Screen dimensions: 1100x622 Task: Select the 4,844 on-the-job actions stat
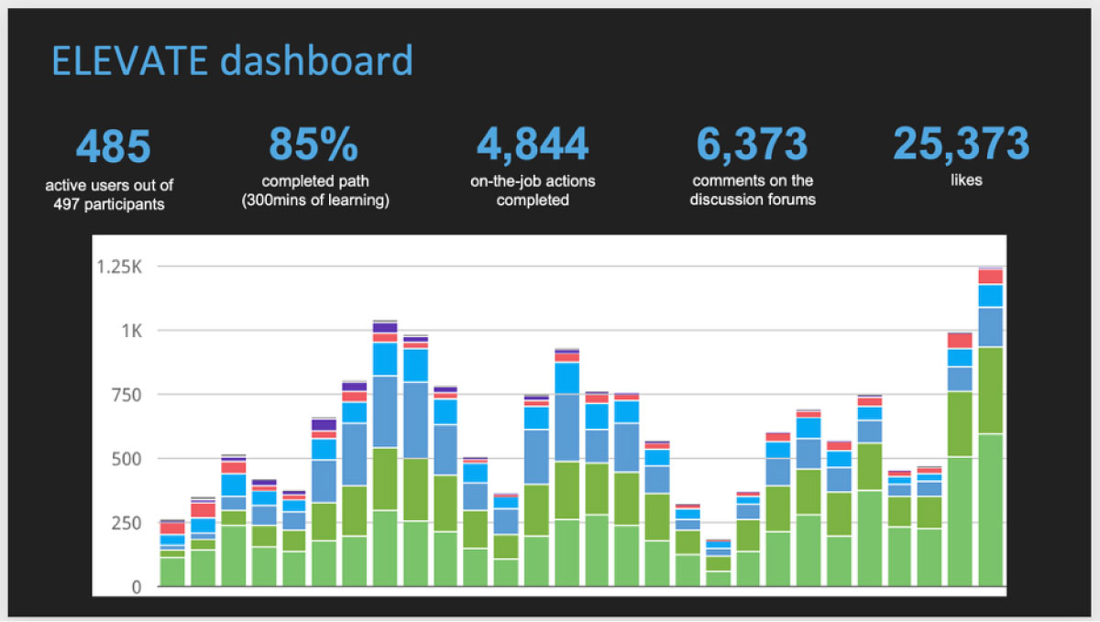pyautogui.click(x=533, y=143)
